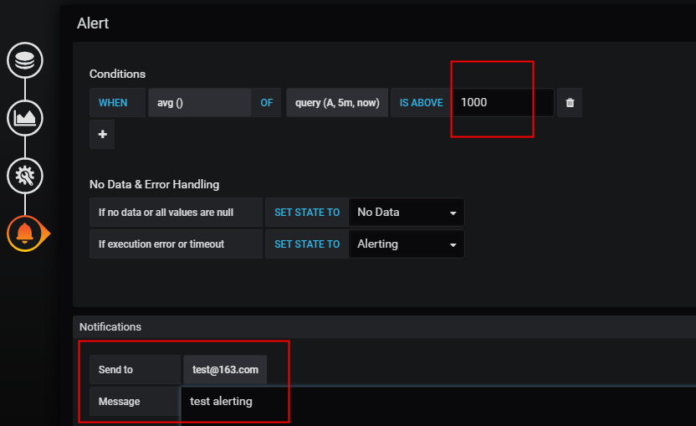Open the General settings gear icon

[x=24, y=175]
